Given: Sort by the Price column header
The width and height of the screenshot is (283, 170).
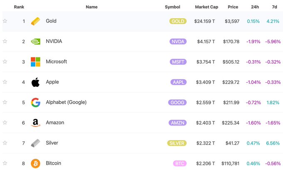Looking at the screenshot, I should point(233,7).
